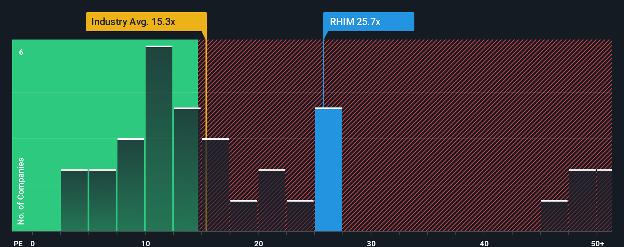Image resolution: width=624 pixels, height=247 pixels.
Task: Click the x-axis value 20
Action: point(258,243)
